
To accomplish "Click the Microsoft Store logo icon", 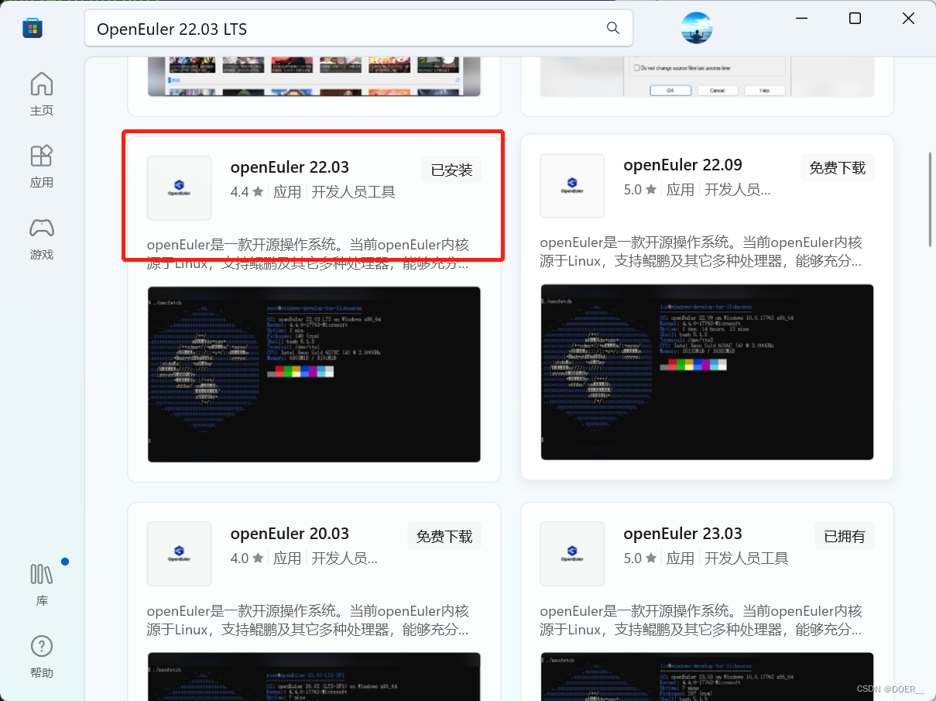I will (33, 29).
